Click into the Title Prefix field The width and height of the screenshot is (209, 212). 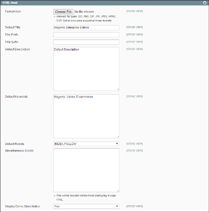click(86, 35)
